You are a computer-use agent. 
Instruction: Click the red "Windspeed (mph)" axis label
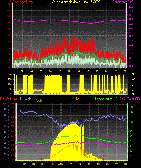tap(23, 2)
